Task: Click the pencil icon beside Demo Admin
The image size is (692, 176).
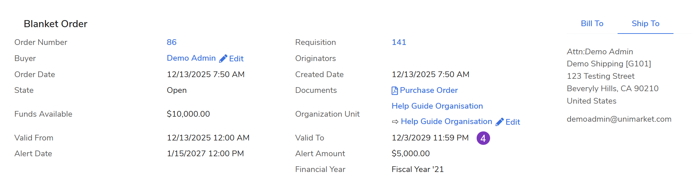Action: (223, 59)
